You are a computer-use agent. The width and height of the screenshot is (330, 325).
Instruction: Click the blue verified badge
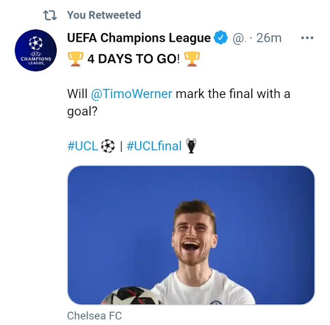(x=221, y=38)
